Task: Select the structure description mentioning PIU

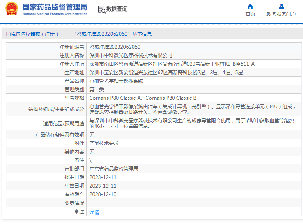Action: [193, 109]
